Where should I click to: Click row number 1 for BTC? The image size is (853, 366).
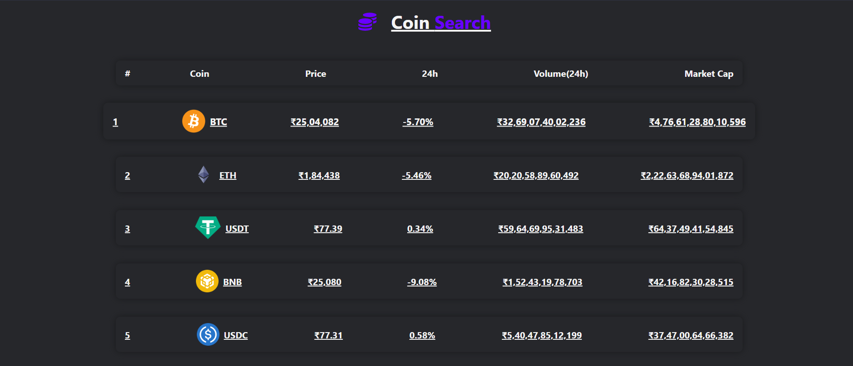tap(115, 122)
